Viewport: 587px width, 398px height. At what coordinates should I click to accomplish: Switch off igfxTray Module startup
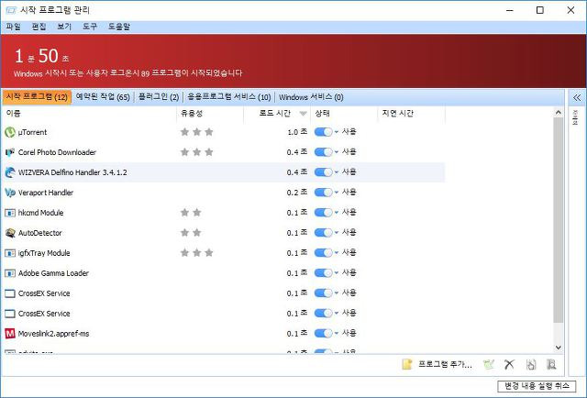(323, 253)
